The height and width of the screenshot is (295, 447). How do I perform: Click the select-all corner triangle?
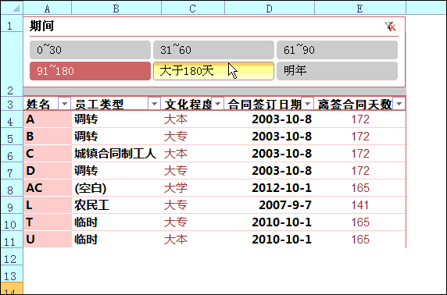click(x=16, y=8)
